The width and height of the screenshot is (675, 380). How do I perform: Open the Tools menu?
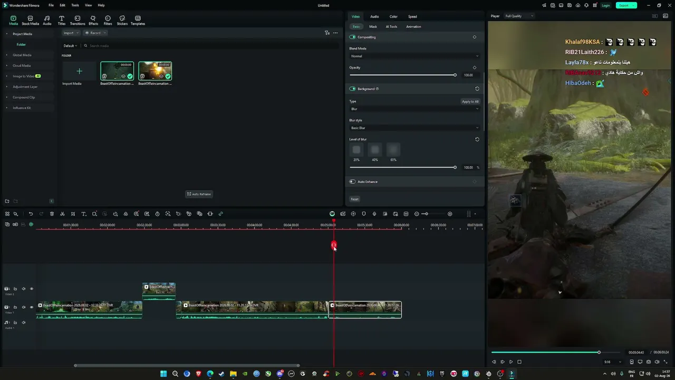click(x=75, y=5)
